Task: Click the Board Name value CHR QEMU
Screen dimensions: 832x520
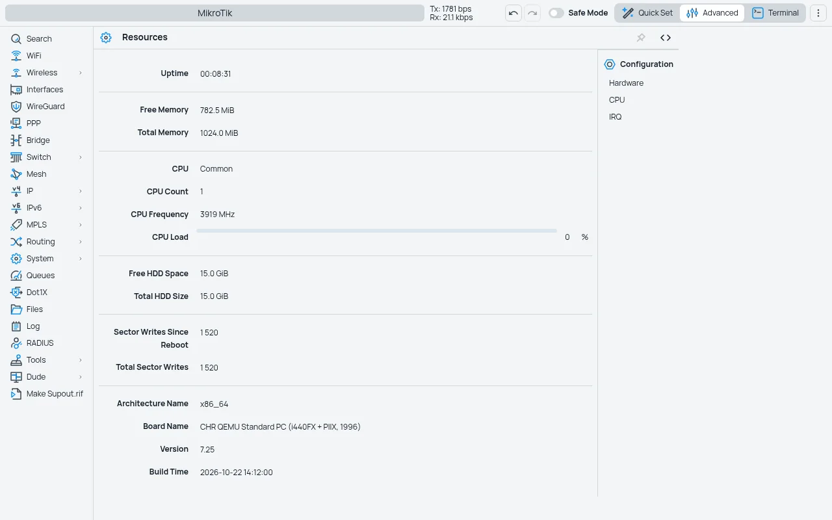Action: [280, 427]
